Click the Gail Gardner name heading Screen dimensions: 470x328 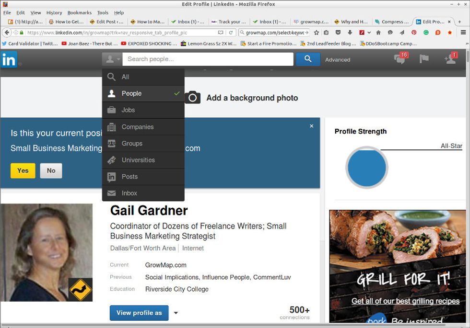(149, 211)
